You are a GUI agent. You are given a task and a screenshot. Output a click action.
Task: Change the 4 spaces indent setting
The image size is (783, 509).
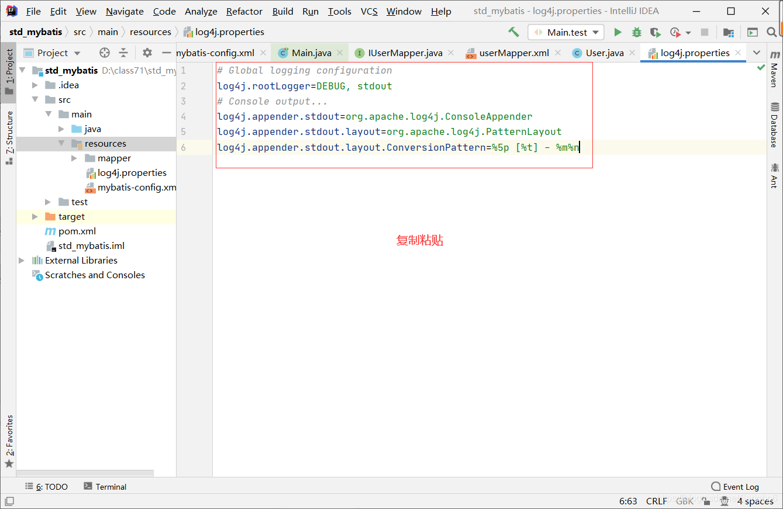click(x=755, y=501)
